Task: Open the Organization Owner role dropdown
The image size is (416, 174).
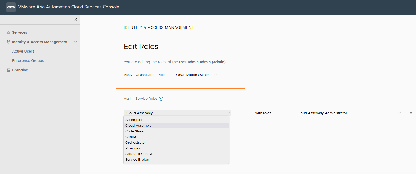Action: (196, 75)
